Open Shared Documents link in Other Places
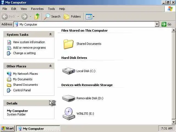This screenshot has width=176, height=132. click(x=25, y=85)
